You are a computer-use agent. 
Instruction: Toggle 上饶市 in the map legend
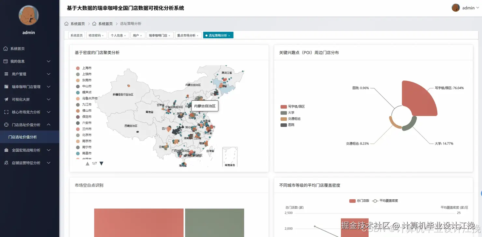84,74
